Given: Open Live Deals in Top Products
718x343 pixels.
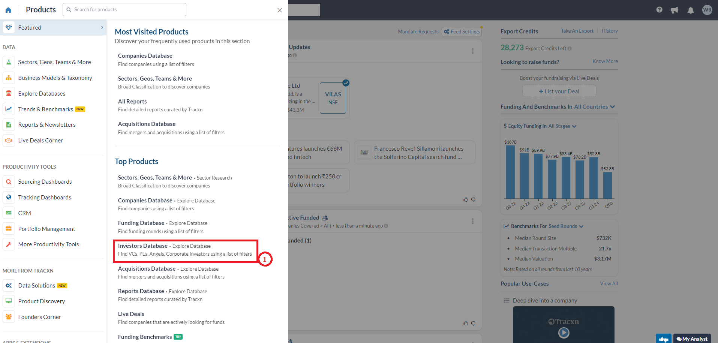Looking at the screenshot, I should [131, 314].
